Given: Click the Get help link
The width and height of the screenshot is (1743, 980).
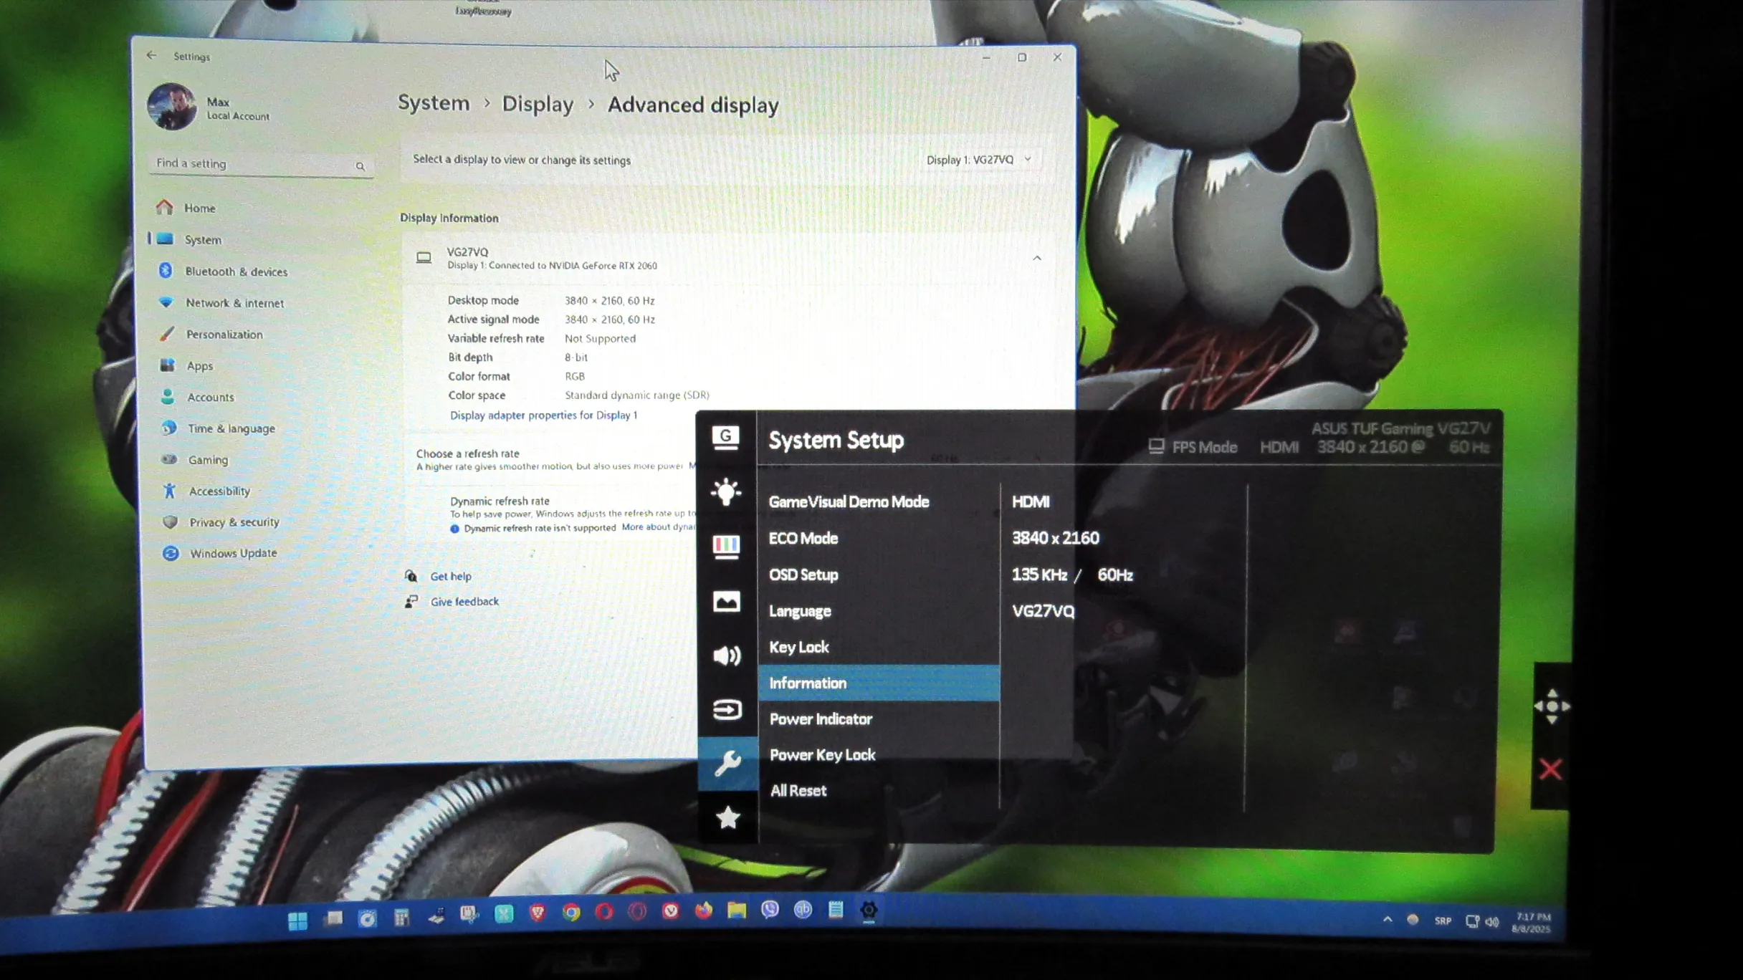Looking at the screenshot, I should [x=451, y=577].
